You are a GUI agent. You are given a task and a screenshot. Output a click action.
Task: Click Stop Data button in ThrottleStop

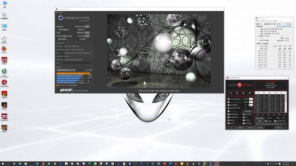pyautogui.click(x=248, y=111)
